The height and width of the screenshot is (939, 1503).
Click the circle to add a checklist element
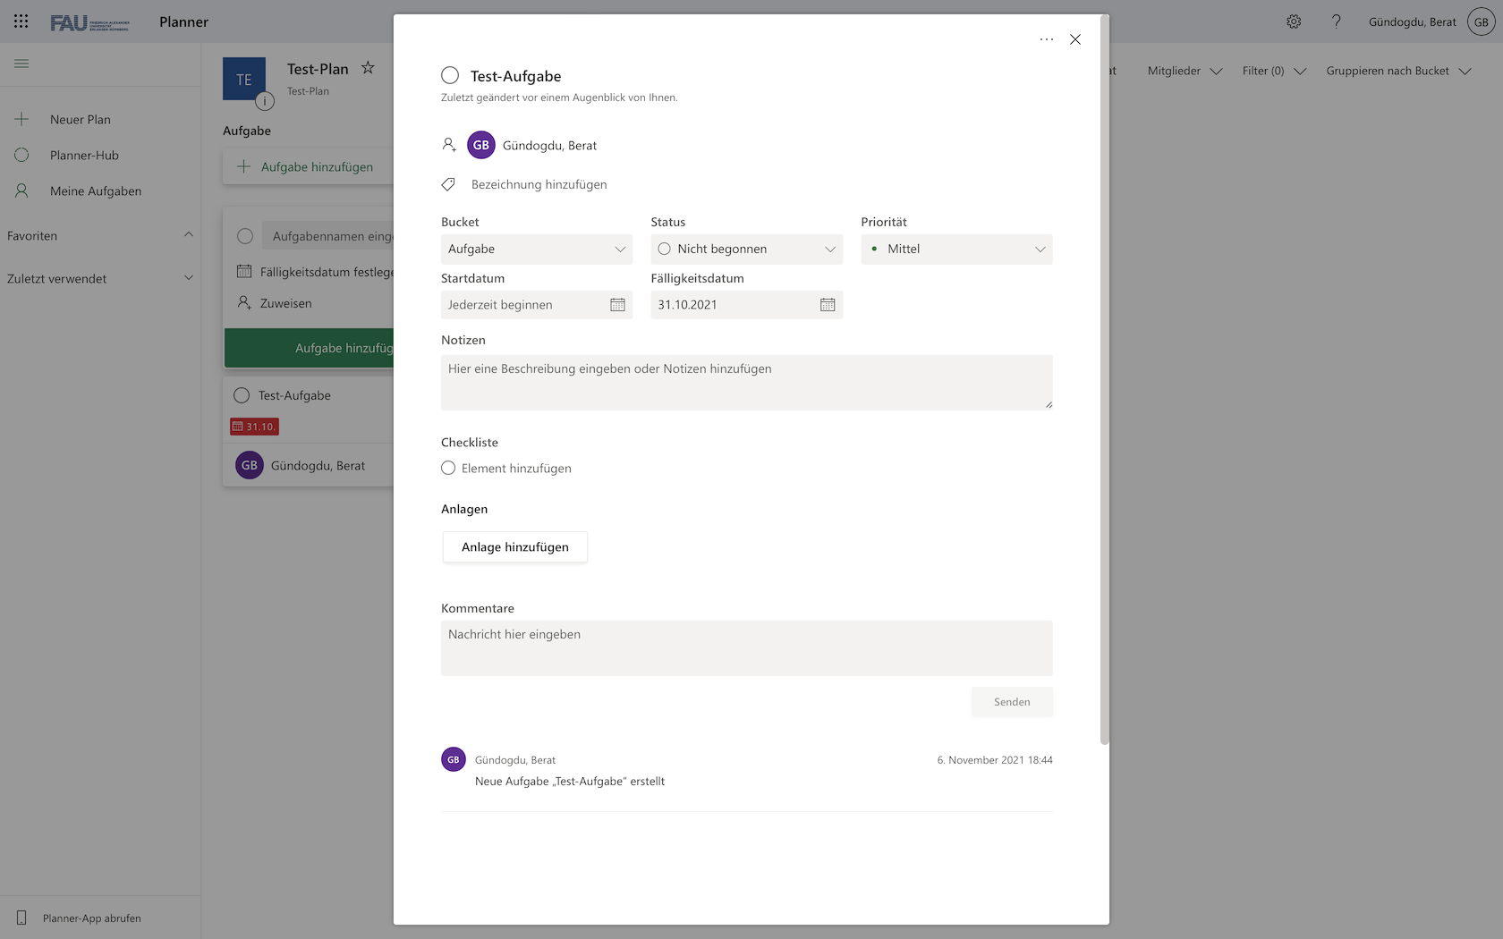[448, 468]
